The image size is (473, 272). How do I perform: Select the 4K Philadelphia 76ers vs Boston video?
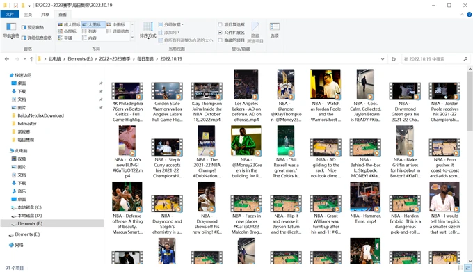[x=127, y=102]
